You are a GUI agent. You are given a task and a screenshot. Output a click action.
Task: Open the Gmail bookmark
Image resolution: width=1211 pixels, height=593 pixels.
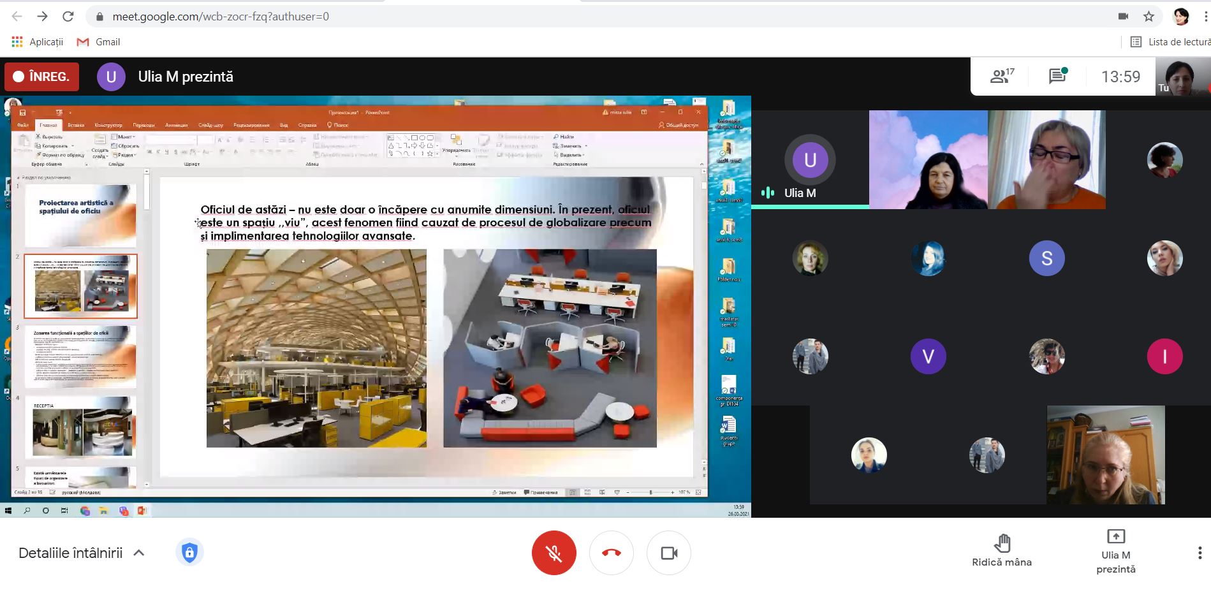[98, 42]
